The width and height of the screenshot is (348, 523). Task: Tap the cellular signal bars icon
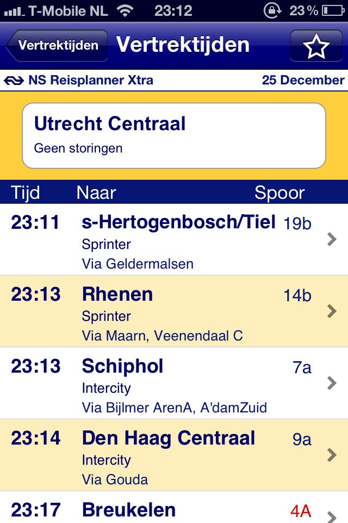(14, 10)
